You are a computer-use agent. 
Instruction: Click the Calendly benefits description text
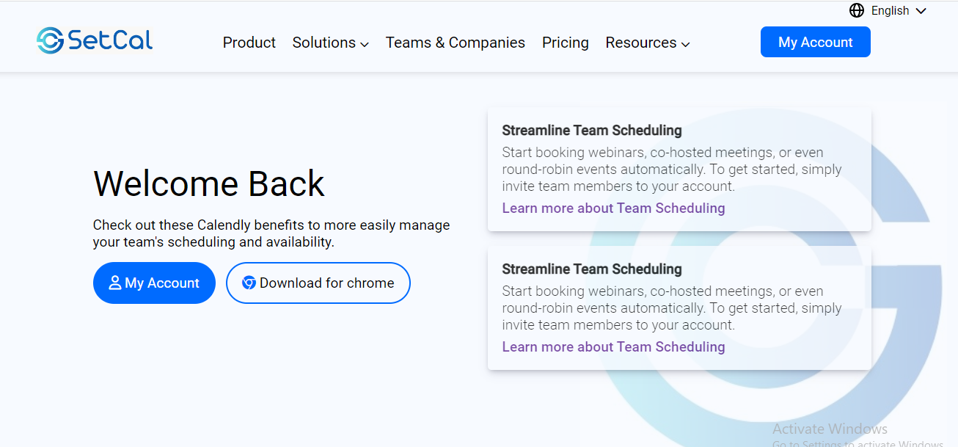pyautogui.click(x=271, y=233)
